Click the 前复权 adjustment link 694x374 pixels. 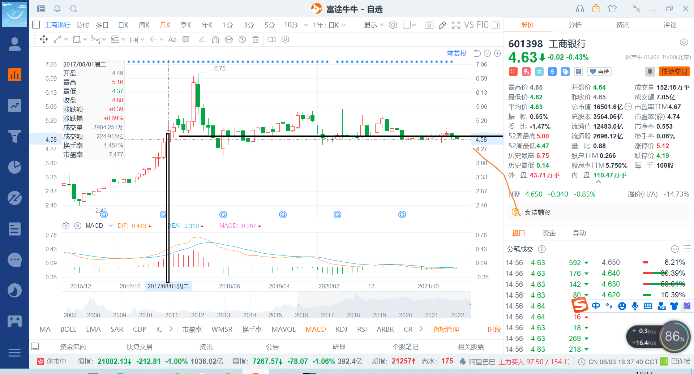click(457, 53)
